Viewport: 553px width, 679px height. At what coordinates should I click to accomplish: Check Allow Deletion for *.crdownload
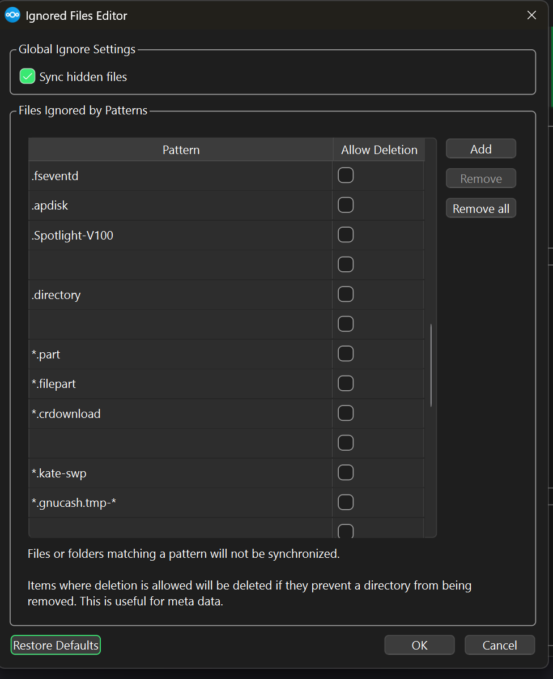coord(346,413)
